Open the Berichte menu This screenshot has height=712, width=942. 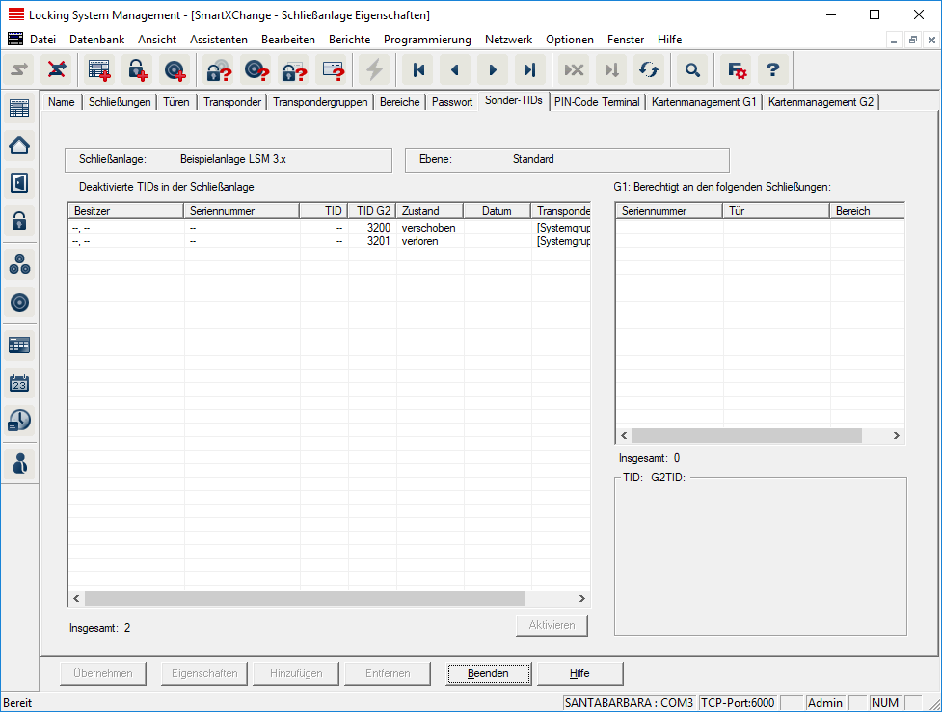coord(349,40)
